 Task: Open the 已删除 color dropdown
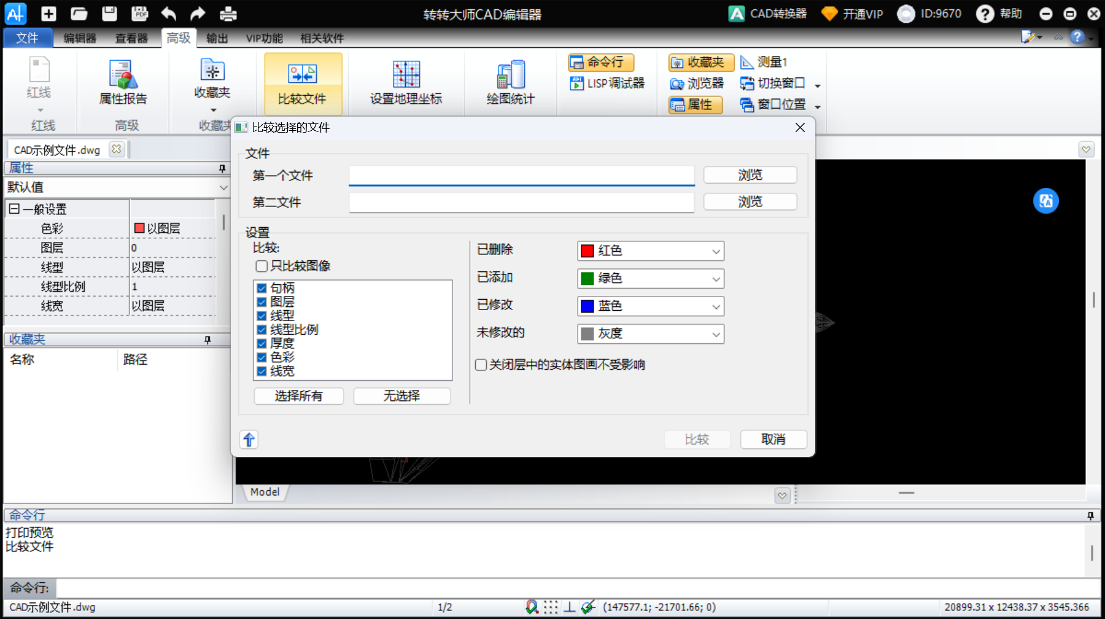tap(651, 251)
